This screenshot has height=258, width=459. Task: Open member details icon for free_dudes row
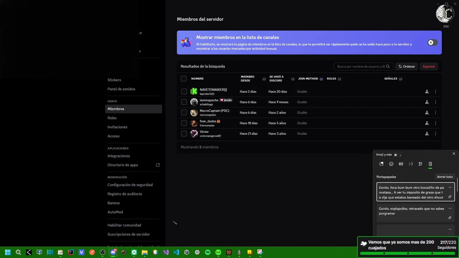coord(427,123)
